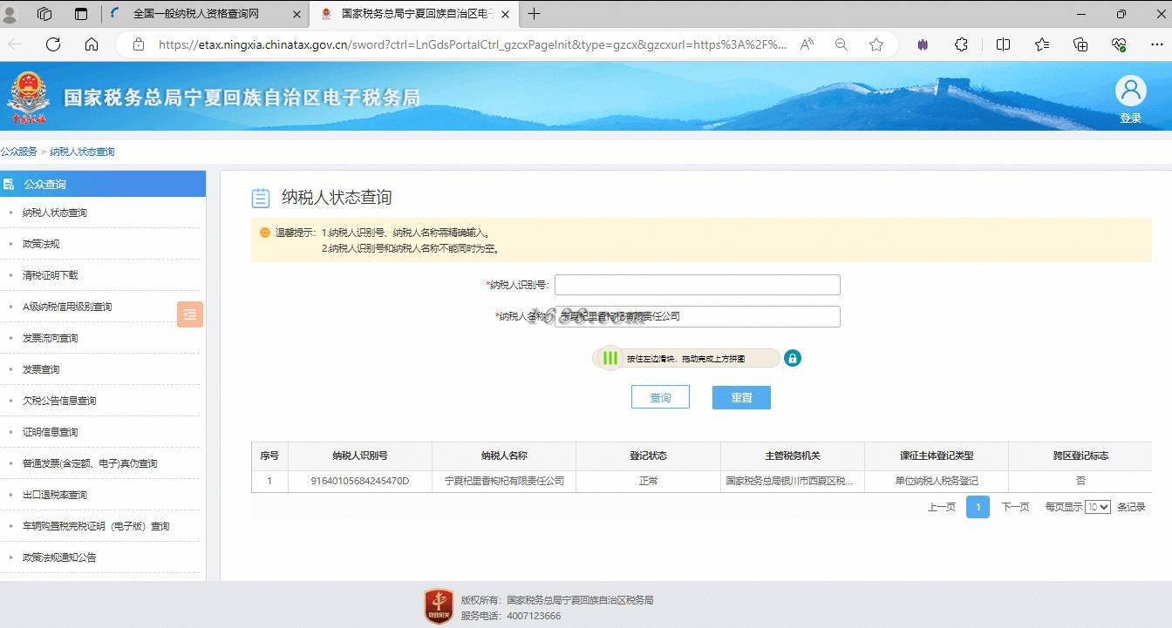This screenshot has width=1172, height=628.
Task: Click the login user avatar icon
Action: 1130,91
